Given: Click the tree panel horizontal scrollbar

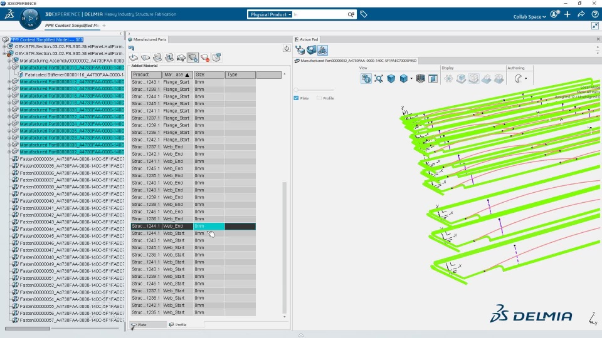Looking at the screenshot, I should click(27, 329).
